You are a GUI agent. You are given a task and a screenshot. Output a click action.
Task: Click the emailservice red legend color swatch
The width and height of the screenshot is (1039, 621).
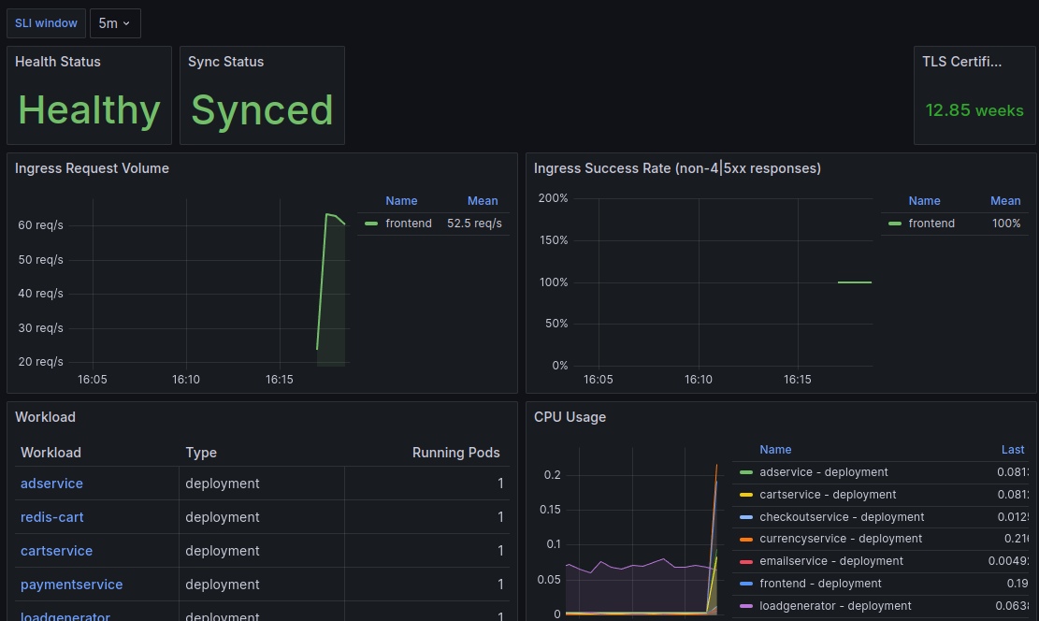745,562
